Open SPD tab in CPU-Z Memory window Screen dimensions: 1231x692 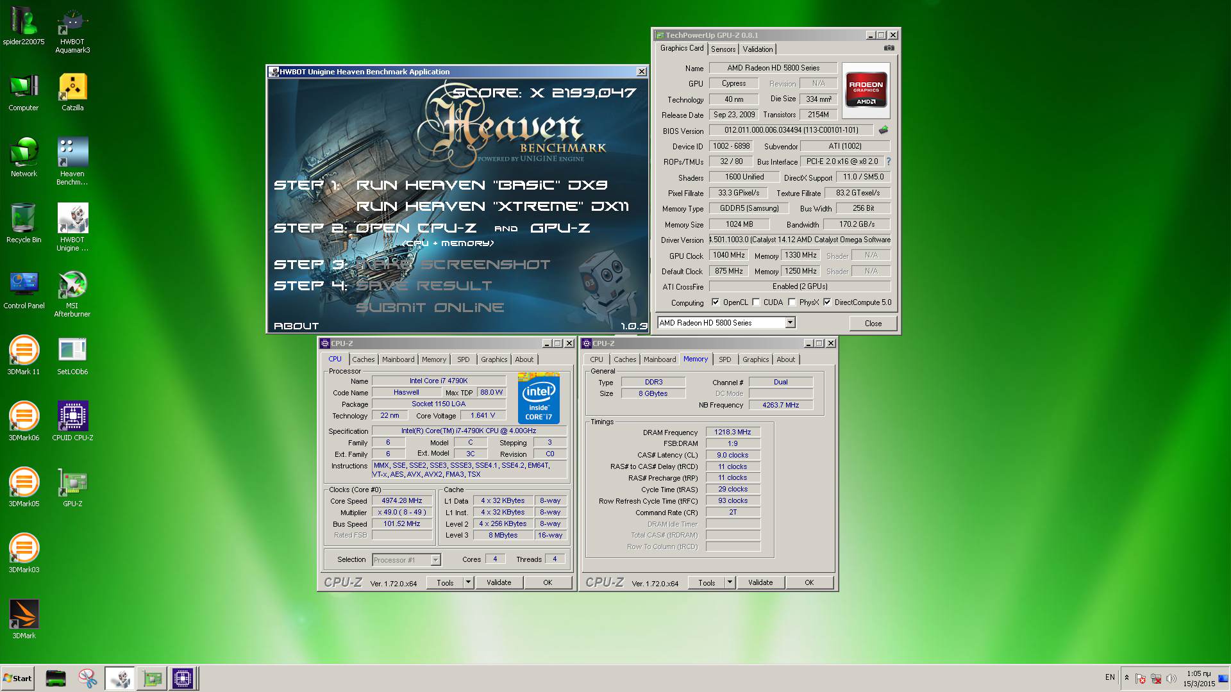coord(725,359)
